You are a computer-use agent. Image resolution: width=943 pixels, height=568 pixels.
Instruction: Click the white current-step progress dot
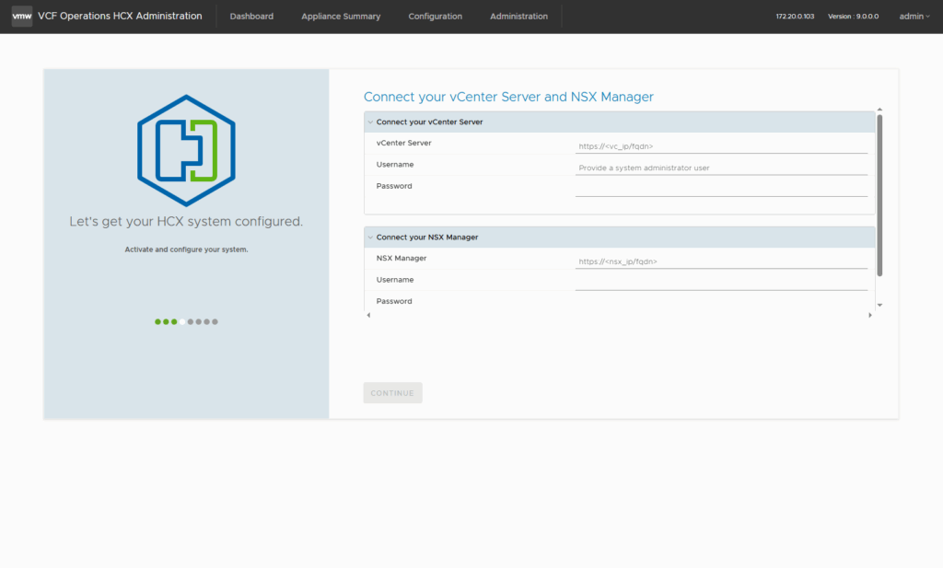[182, 322]
